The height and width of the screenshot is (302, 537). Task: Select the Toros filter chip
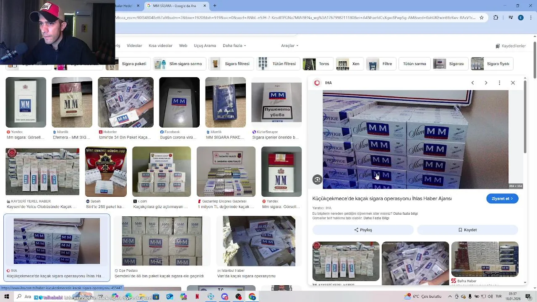318,64
